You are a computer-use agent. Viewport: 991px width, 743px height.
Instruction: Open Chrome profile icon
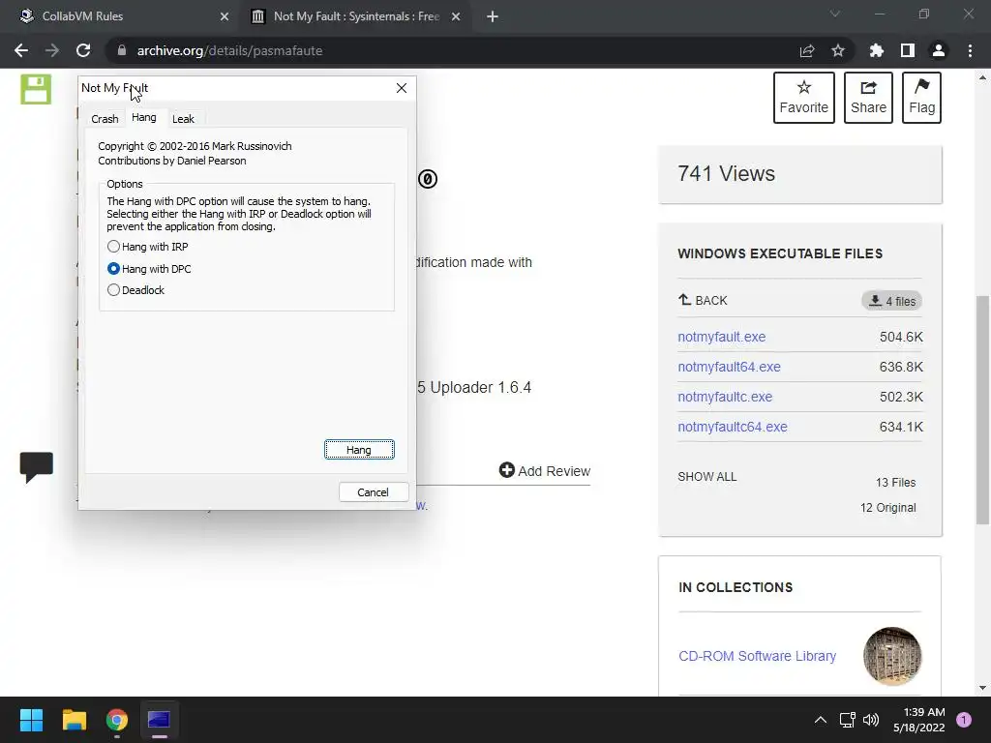(x=939, y=50)
